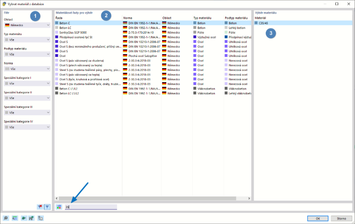Sort by the Oblast column header
Viewport: 355px width, 224px height.
(167, 18)
